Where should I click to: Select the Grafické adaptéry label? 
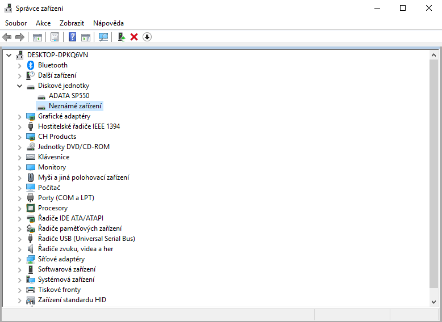pyautogui.click(x=64, y=116)
